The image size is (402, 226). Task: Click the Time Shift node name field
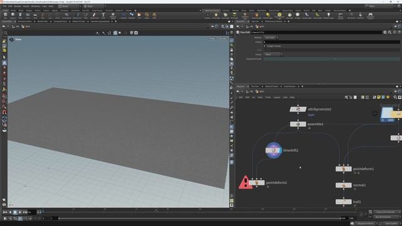click(x=317, y=32)
